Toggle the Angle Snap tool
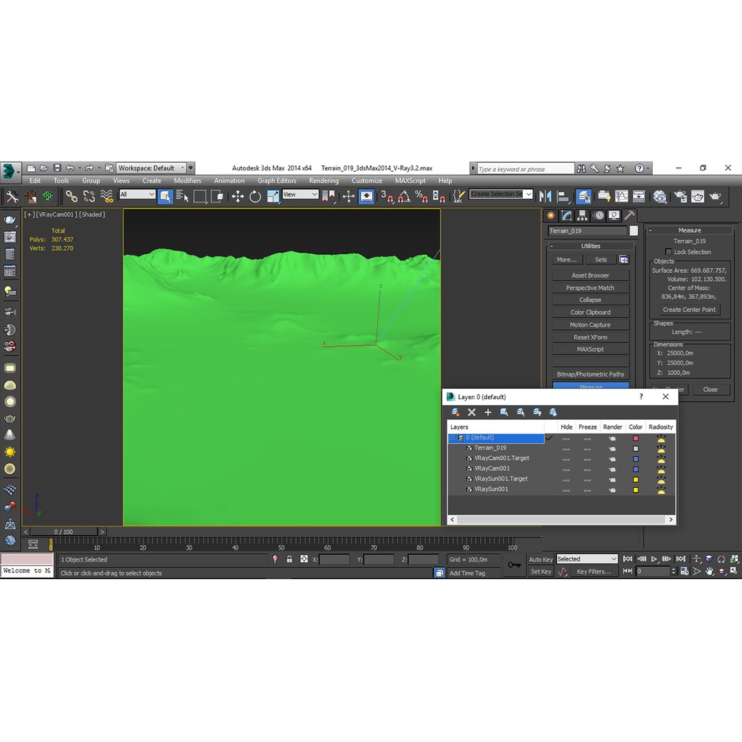The height and width of the screenshot is (742, 742). tap(405, 196)
